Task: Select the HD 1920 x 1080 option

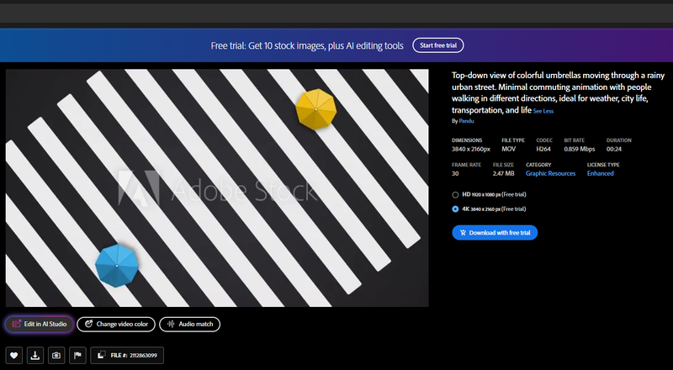Action: (x=455, y=195)
